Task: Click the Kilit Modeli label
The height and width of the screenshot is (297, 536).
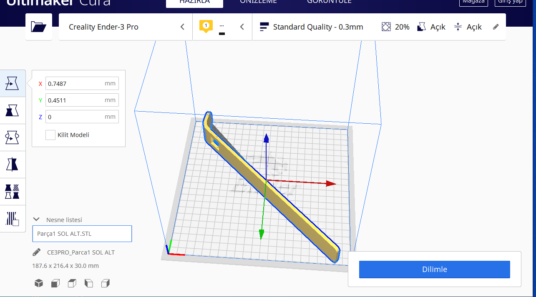Action: point(73,135)
